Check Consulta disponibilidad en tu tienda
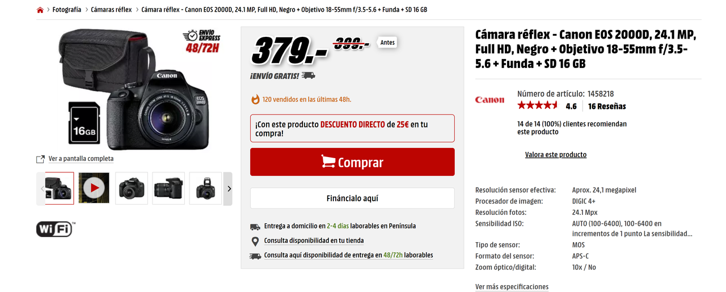This screenshot has height=292, width=726. [314, 241]
